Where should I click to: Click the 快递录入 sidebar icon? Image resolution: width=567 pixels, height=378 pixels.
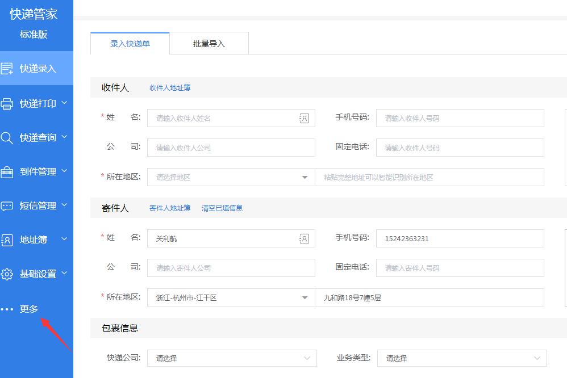[7, 69]
